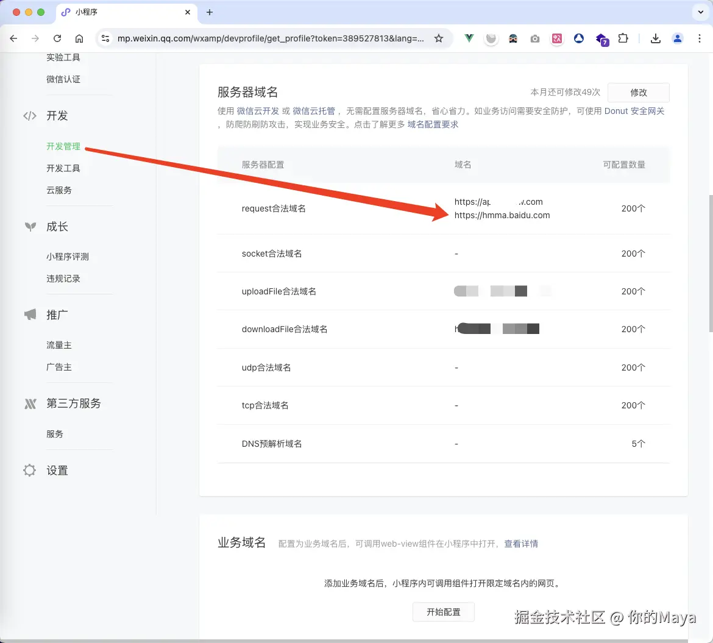Click the downloadFile合法域名 row label
This screenshot has height=643, width=713.
(284, 329)
